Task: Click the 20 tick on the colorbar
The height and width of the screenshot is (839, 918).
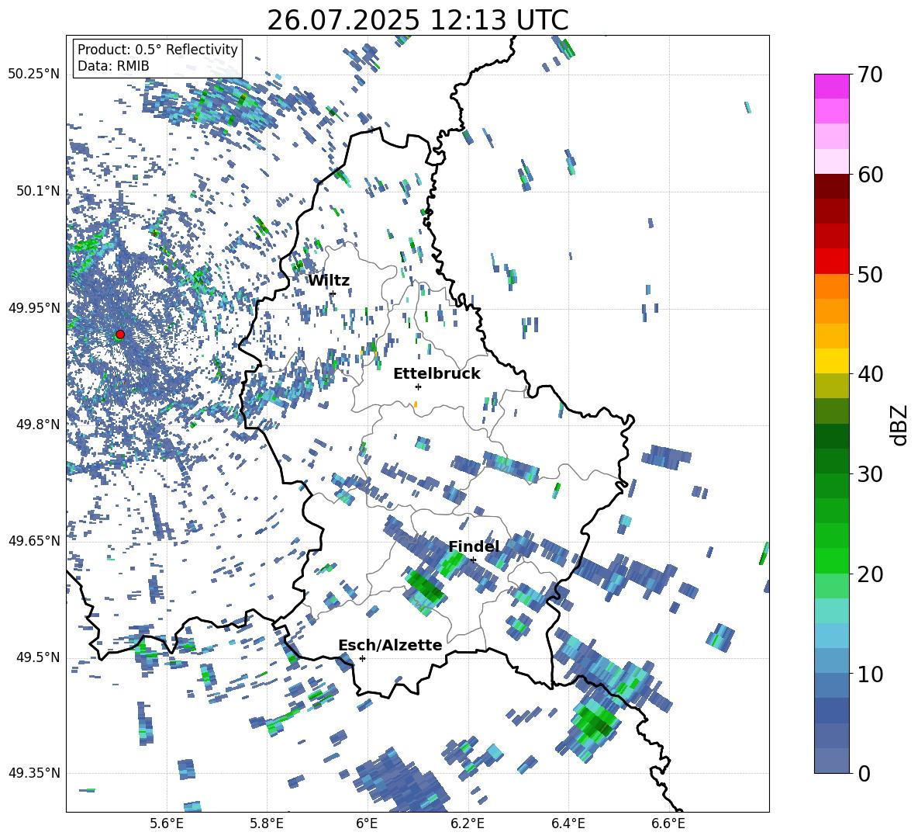Action: 870,574
